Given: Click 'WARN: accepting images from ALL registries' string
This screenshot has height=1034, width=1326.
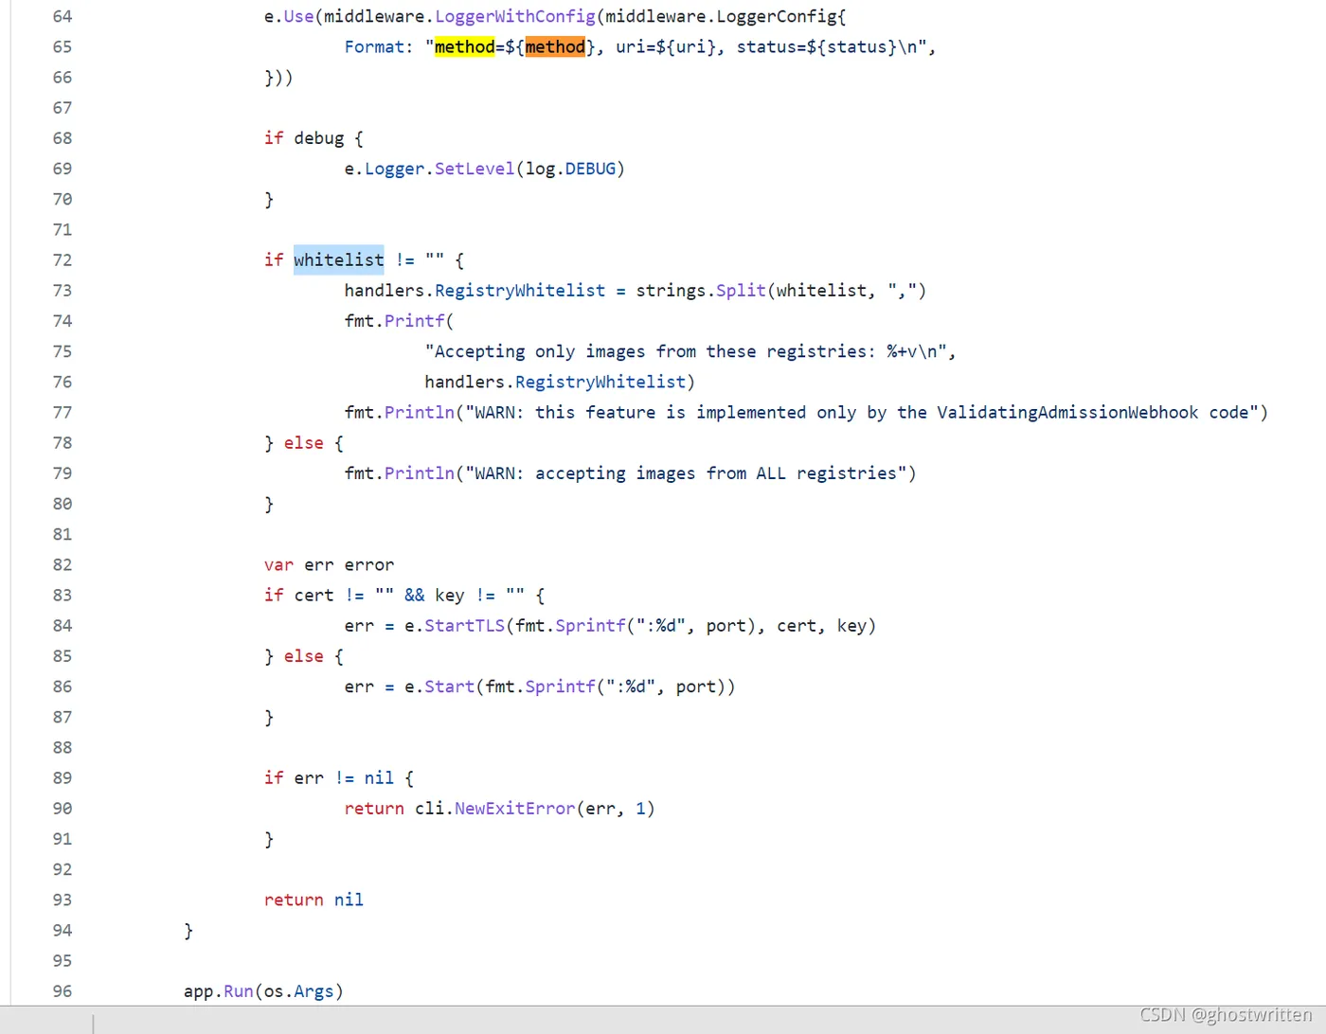Looking at the screenshot, I should [686, 472].
